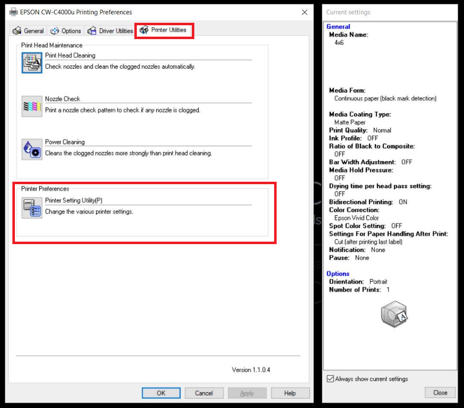The height and width of the screenshot is (408, 464).
Task: Uncheck Always show current settings
Action: tap(331, 379)
